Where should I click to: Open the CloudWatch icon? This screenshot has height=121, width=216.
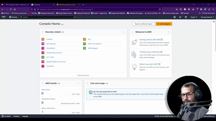click(43, 48)
